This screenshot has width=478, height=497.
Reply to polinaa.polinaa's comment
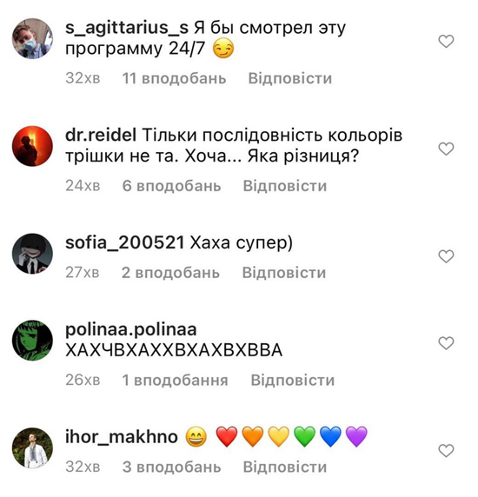point(293,380)
